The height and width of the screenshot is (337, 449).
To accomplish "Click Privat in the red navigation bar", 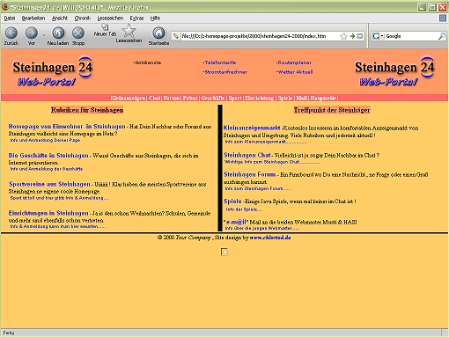I will (x=190, y=98).
